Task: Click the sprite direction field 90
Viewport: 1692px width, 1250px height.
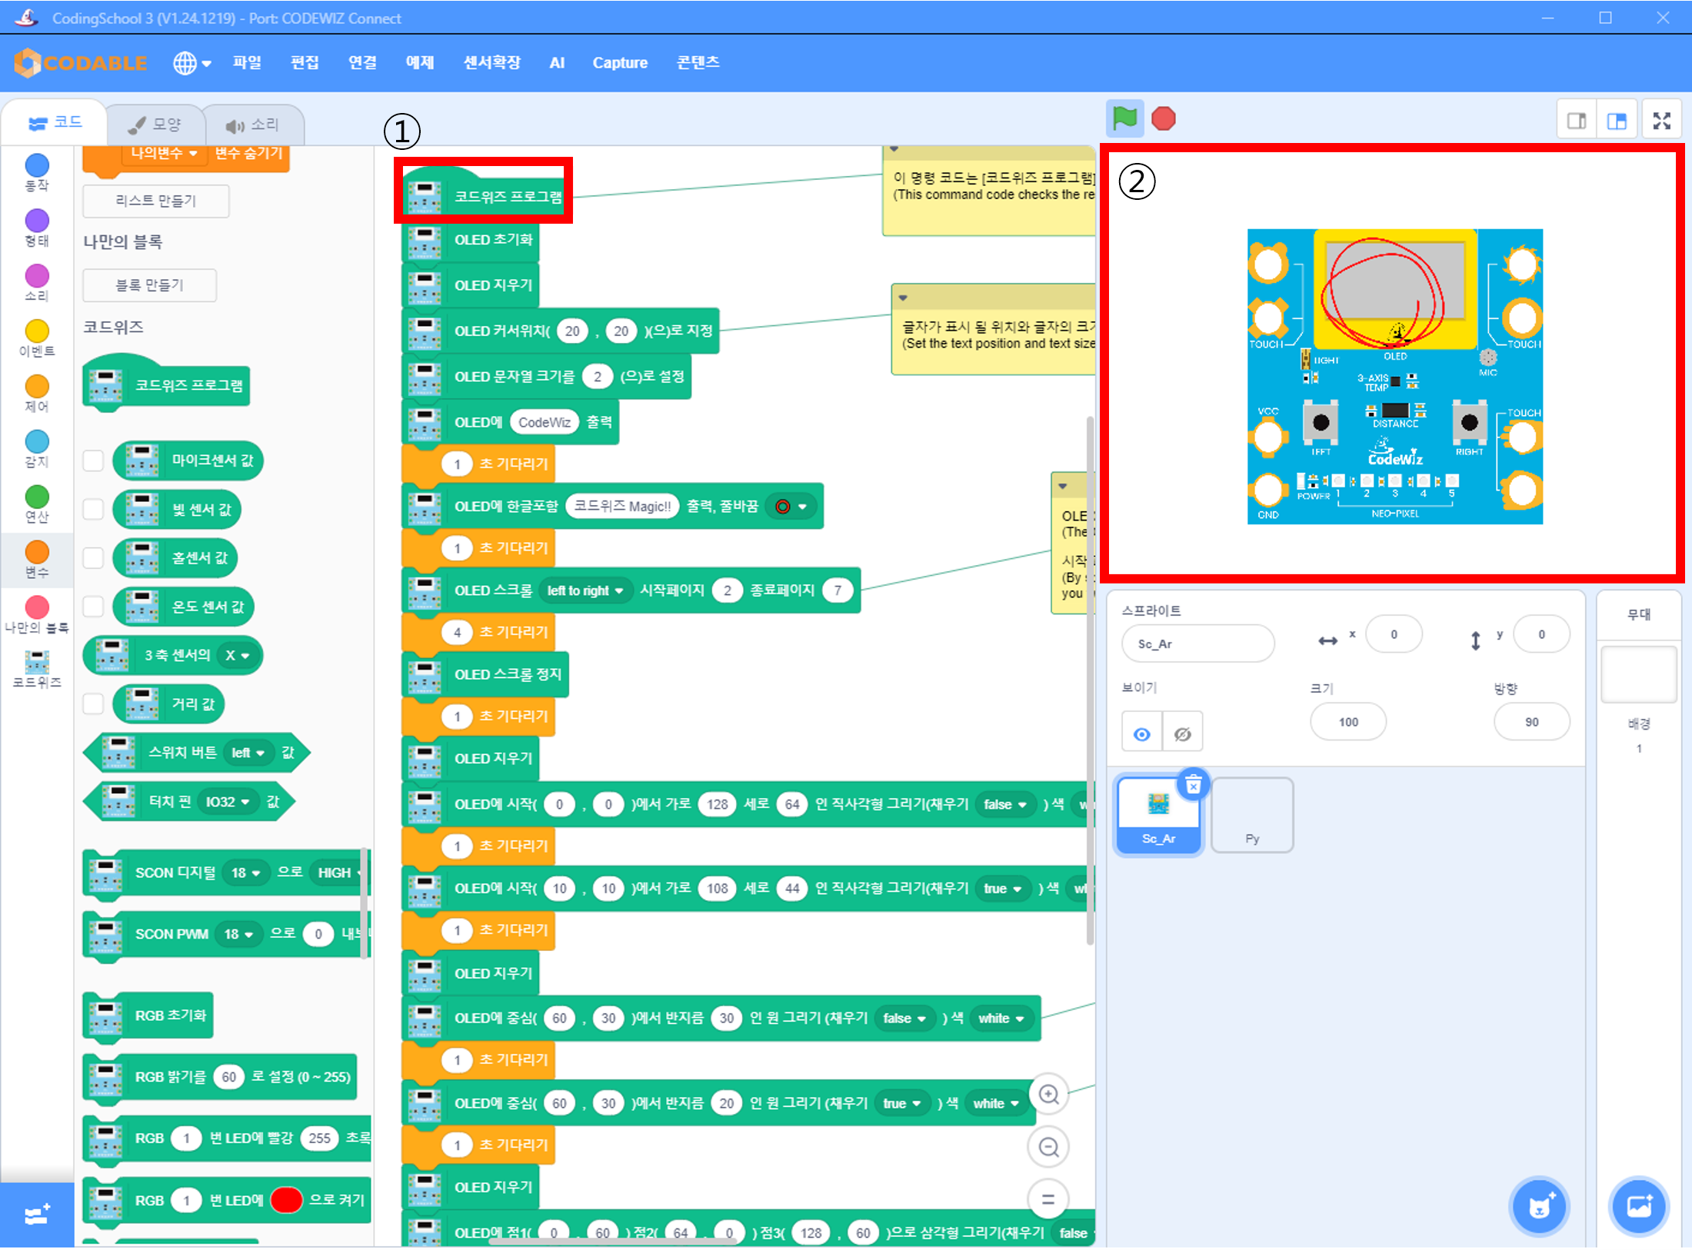Action: [1532, 722]
